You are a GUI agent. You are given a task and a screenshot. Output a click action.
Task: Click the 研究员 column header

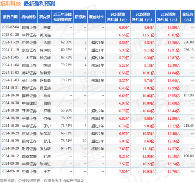coord(45,17)
